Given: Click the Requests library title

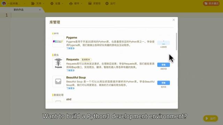Looking at the screenshot, I should [72, 59].
